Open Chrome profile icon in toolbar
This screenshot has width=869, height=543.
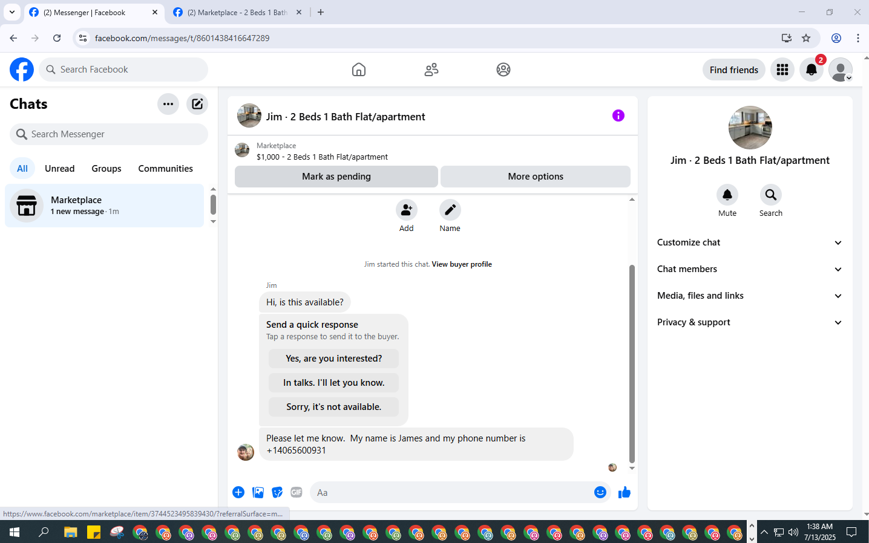click(836, 38)
